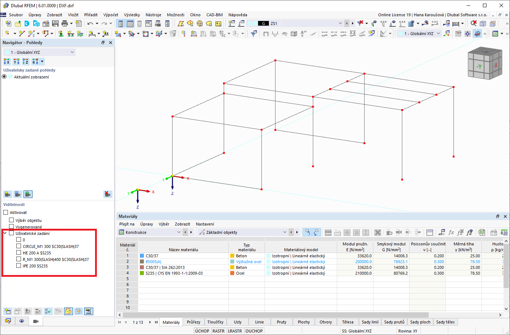Click the Dlubal cloud 'C' icon
This screenshot has height=335, width=510.
pos(27,23)
